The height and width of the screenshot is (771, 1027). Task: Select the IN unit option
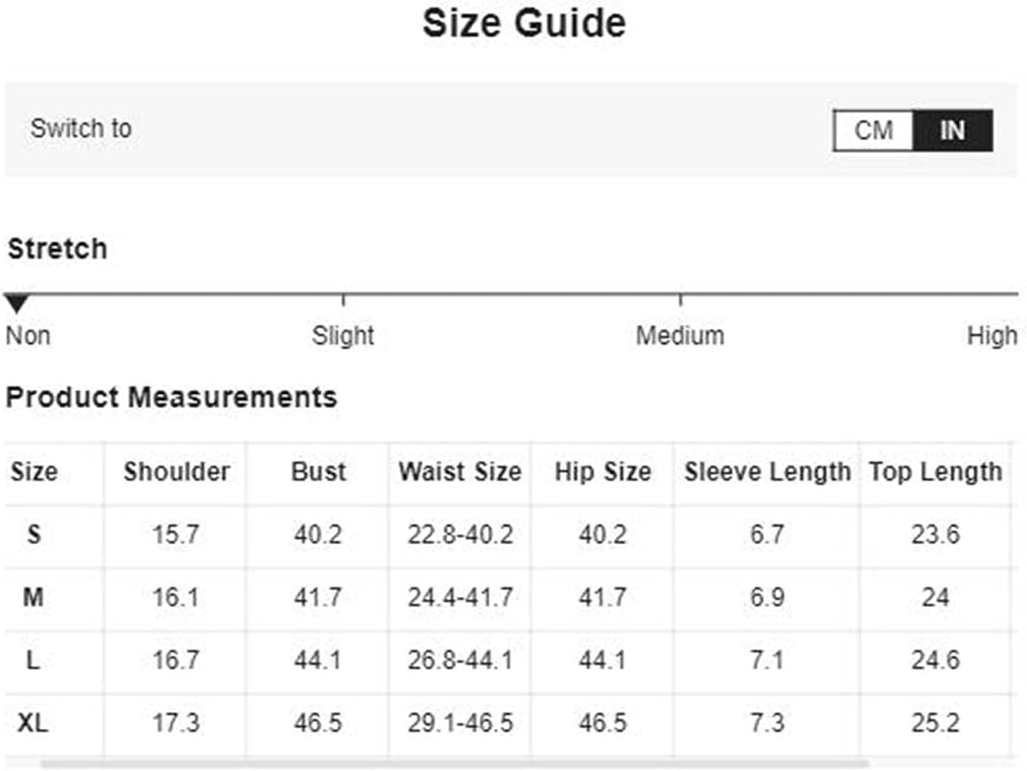click(952, 130)
